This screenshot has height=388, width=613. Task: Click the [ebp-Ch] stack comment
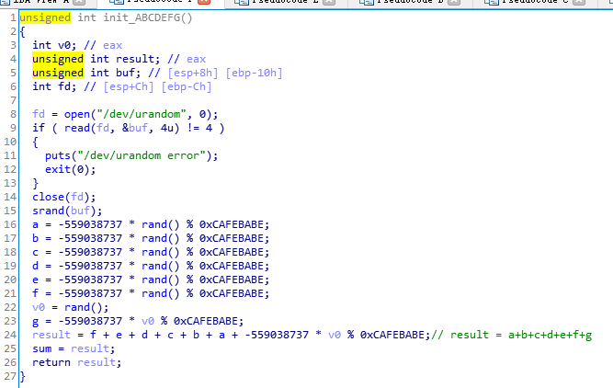tap(187, 86)
